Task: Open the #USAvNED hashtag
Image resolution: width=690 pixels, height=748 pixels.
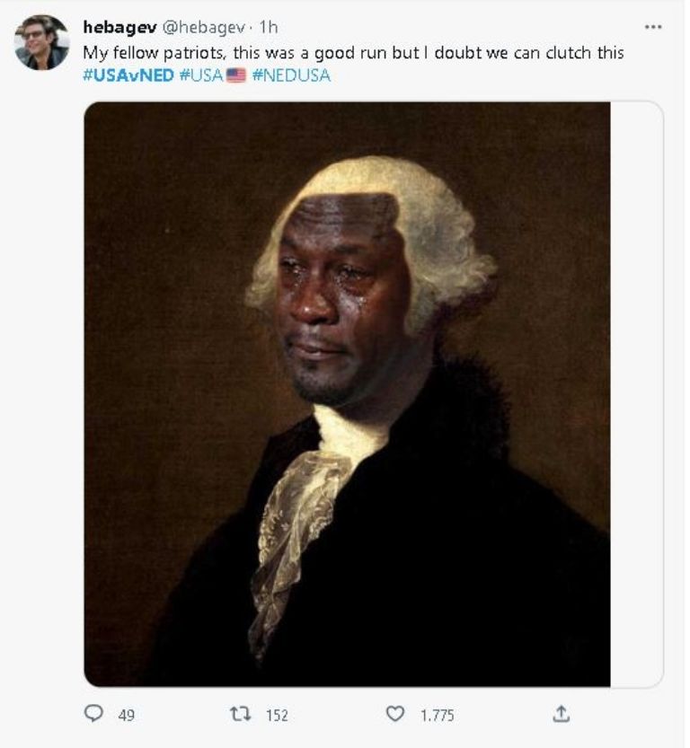Action: click(x=128, y=76)
